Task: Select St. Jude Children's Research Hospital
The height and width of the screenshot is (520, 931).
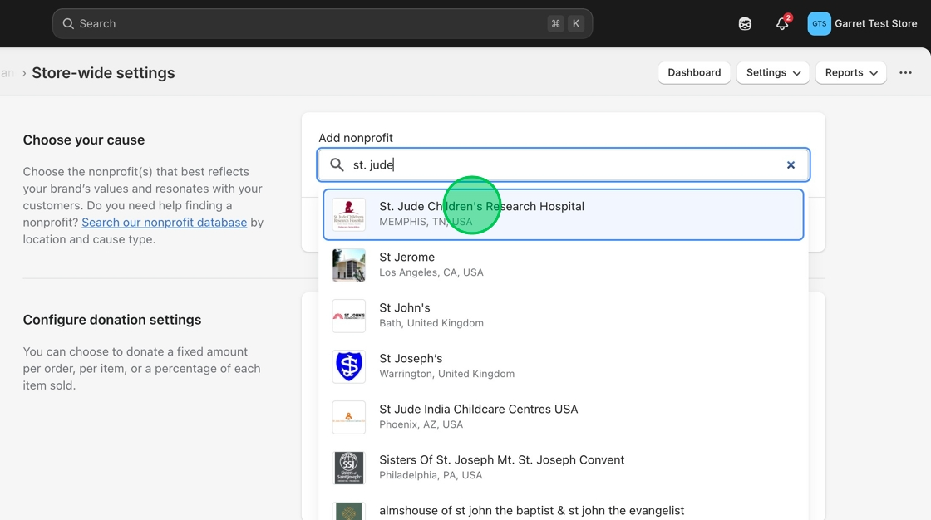Action: (564, 215)
